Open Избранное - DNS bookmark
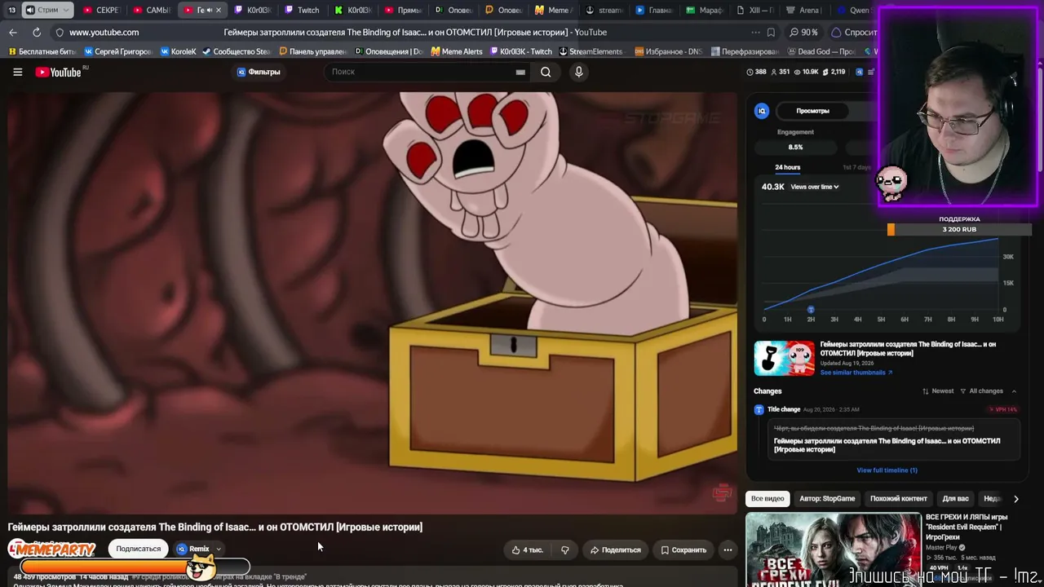 (668, 51)
